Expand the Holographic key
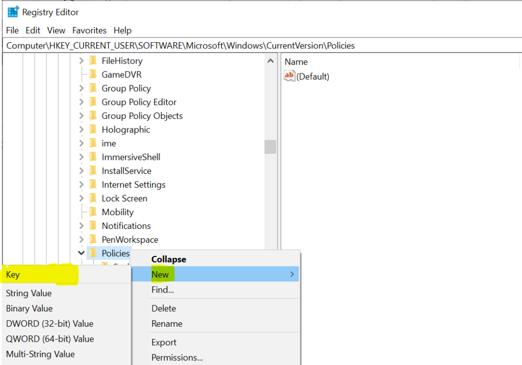 81,129
